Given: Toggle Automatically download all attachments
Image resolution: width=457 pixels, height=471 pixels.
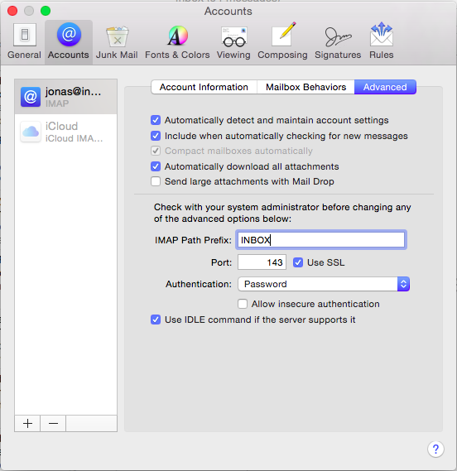Looking at the screenshot, I should [x=156, y=166].
